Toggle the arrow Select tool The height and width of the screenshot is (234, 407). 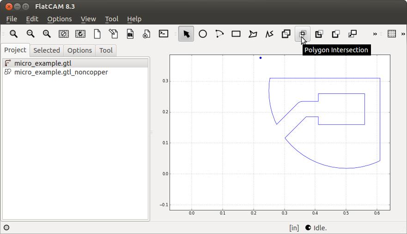point(186,34)
